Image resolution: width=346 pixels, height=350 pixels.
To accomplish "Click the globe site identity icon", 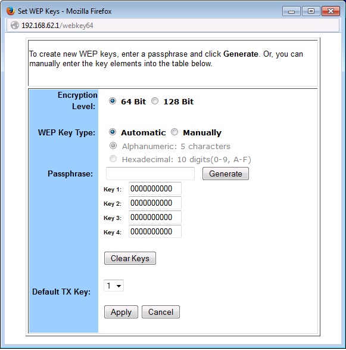I will [x=15, y=25].
